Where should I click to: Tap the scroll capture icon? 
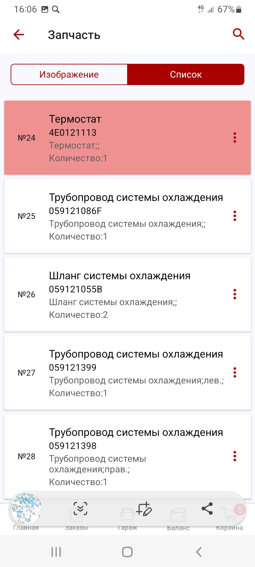coord(80,509)
